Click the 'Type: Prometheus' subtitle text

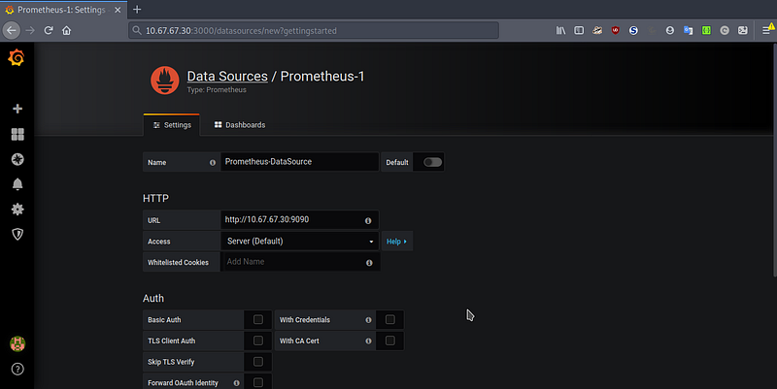pyautogui.click(x=217, y=90)
